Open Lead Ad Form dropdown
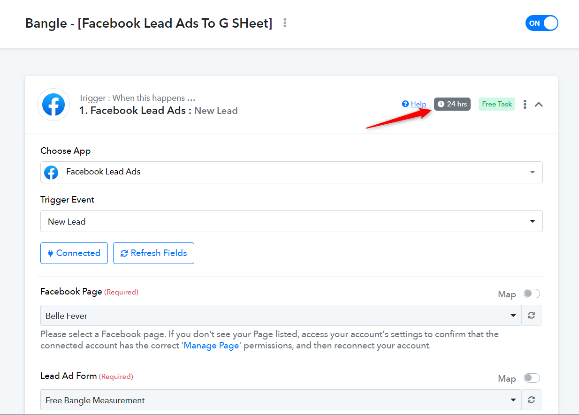Screen dimensions: 579x415 coord(281,400)
